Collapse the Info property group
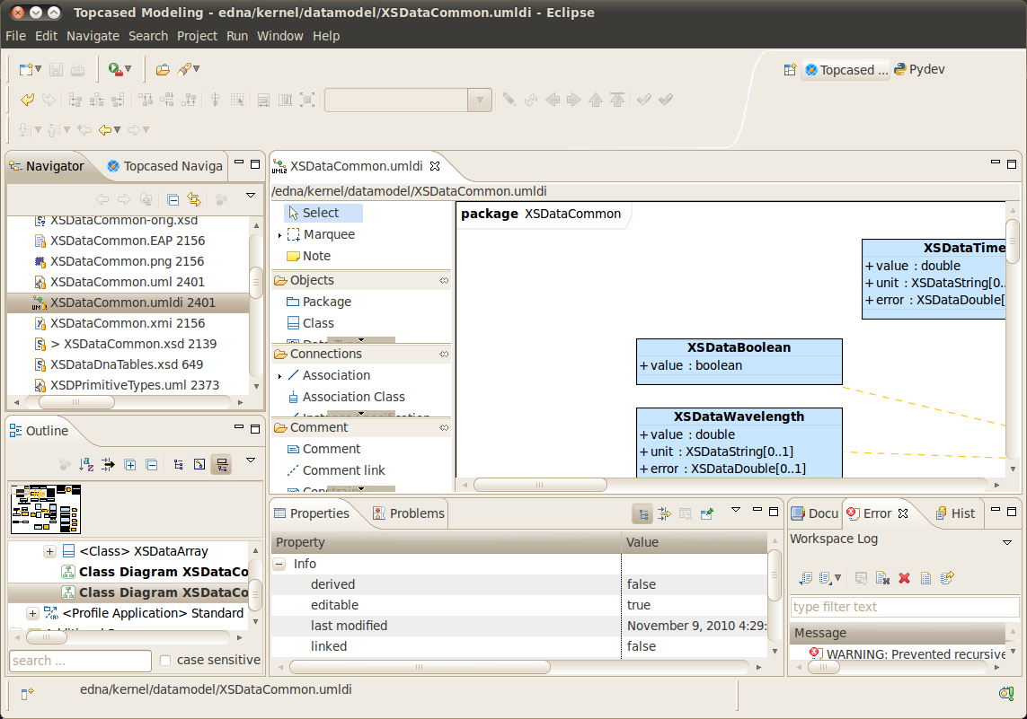This screenshot has width=1027, height=719. pos(279,564)
